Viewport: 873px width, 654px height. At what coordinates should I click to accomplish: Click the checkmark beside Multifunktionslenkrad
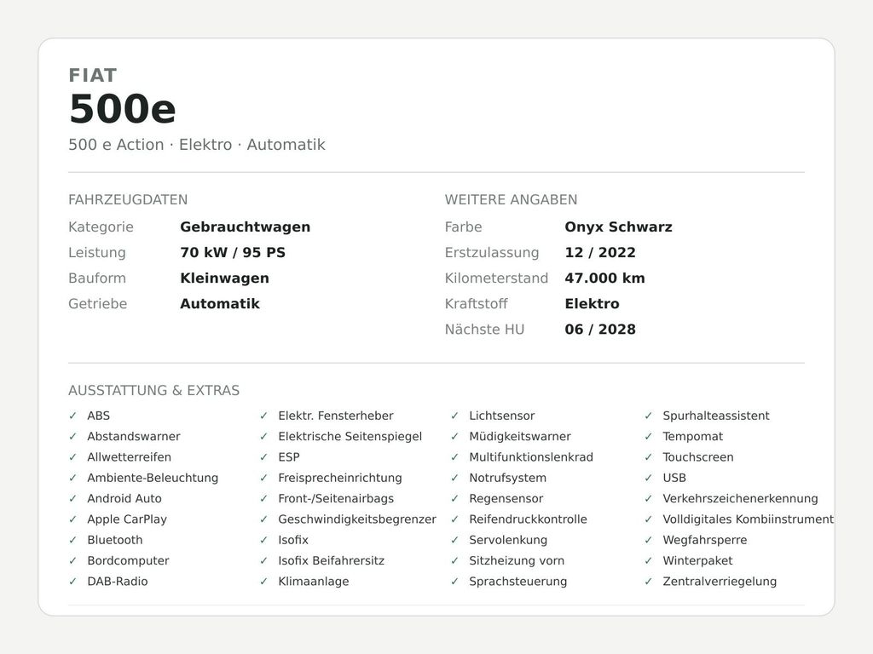coord(455,457)
